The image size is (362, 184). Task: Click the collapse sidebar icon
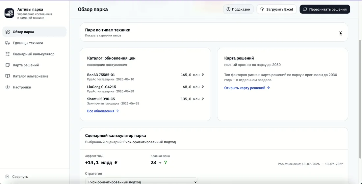[x=7, y=177]
